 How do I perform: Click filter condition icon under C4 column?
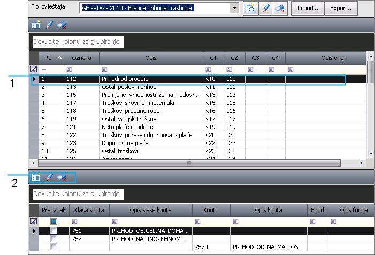pyautogui.click(x=271, y=70)
